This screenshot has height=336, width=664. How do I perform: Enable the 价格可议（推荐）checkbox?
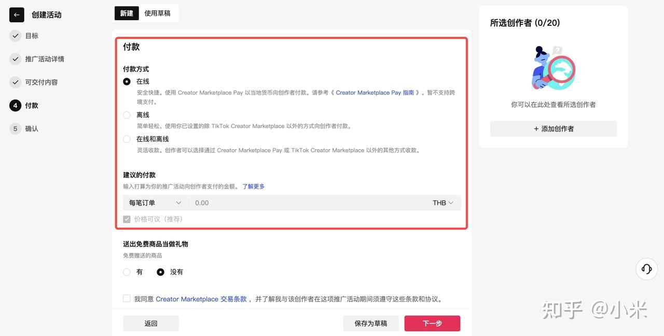pyautogui.click(x=127, y=219)
